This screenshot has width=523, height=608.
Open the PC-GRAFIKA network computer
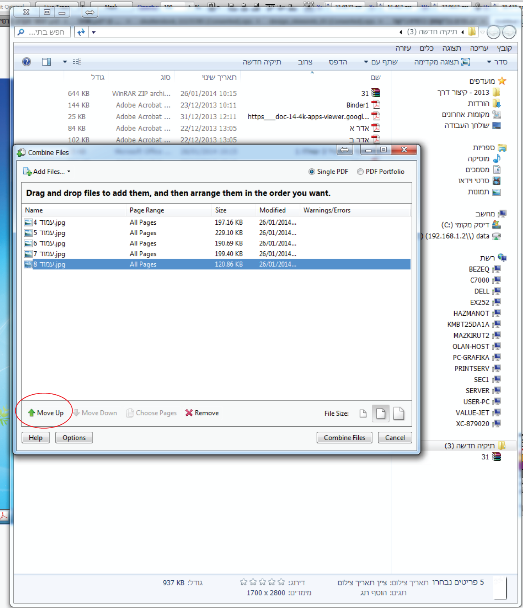[477, 358]
